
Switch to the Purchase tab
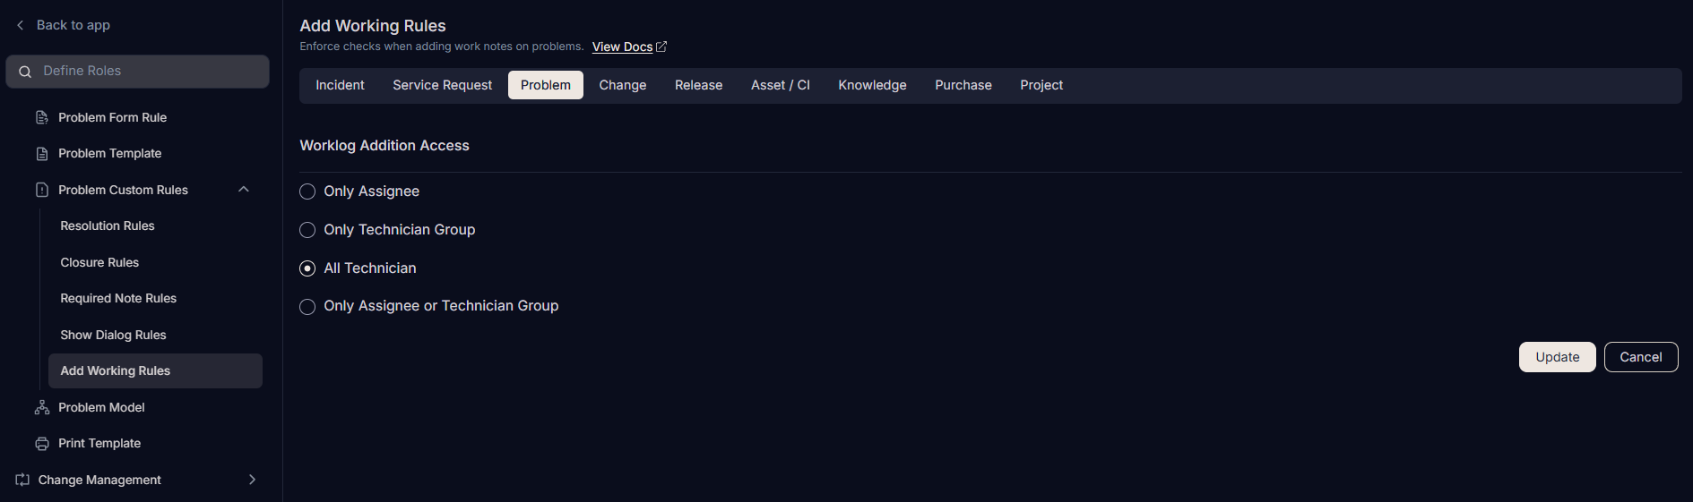(963, 85)
